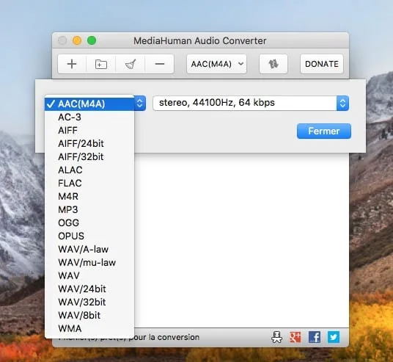393x362 pixels.
Task: Click the yellow minimize window button
Action: 77,40
